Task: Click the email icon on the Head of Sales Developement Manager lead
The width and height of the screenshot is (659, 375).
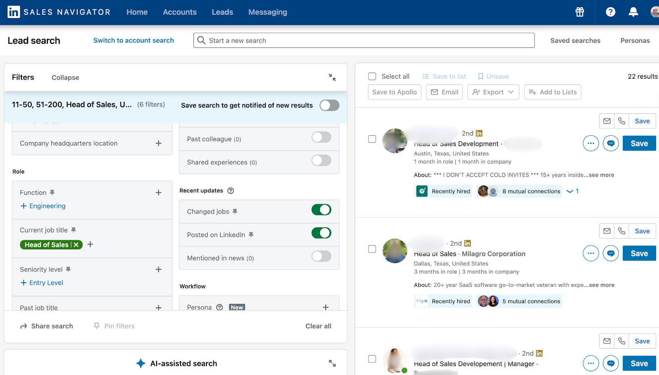Action: 607,341
